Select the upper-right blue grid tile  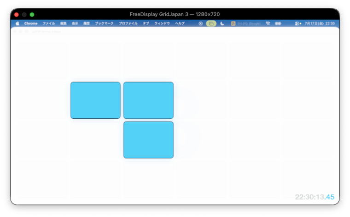(x=148, y=100)
